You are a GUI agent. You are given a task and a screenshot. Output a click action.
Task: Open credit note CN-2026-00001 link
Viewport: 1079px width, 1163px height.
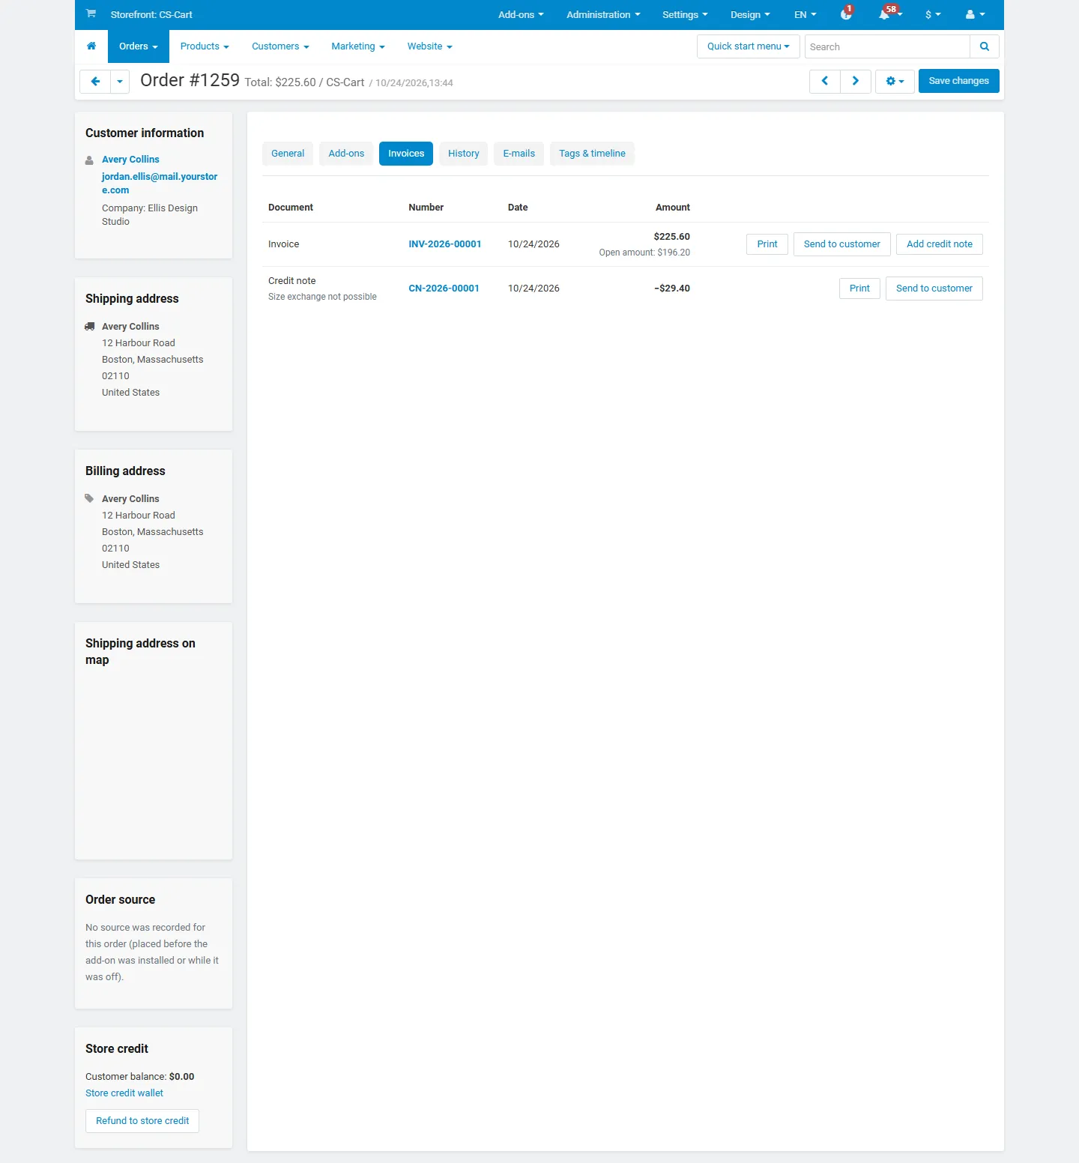point(444,289)
